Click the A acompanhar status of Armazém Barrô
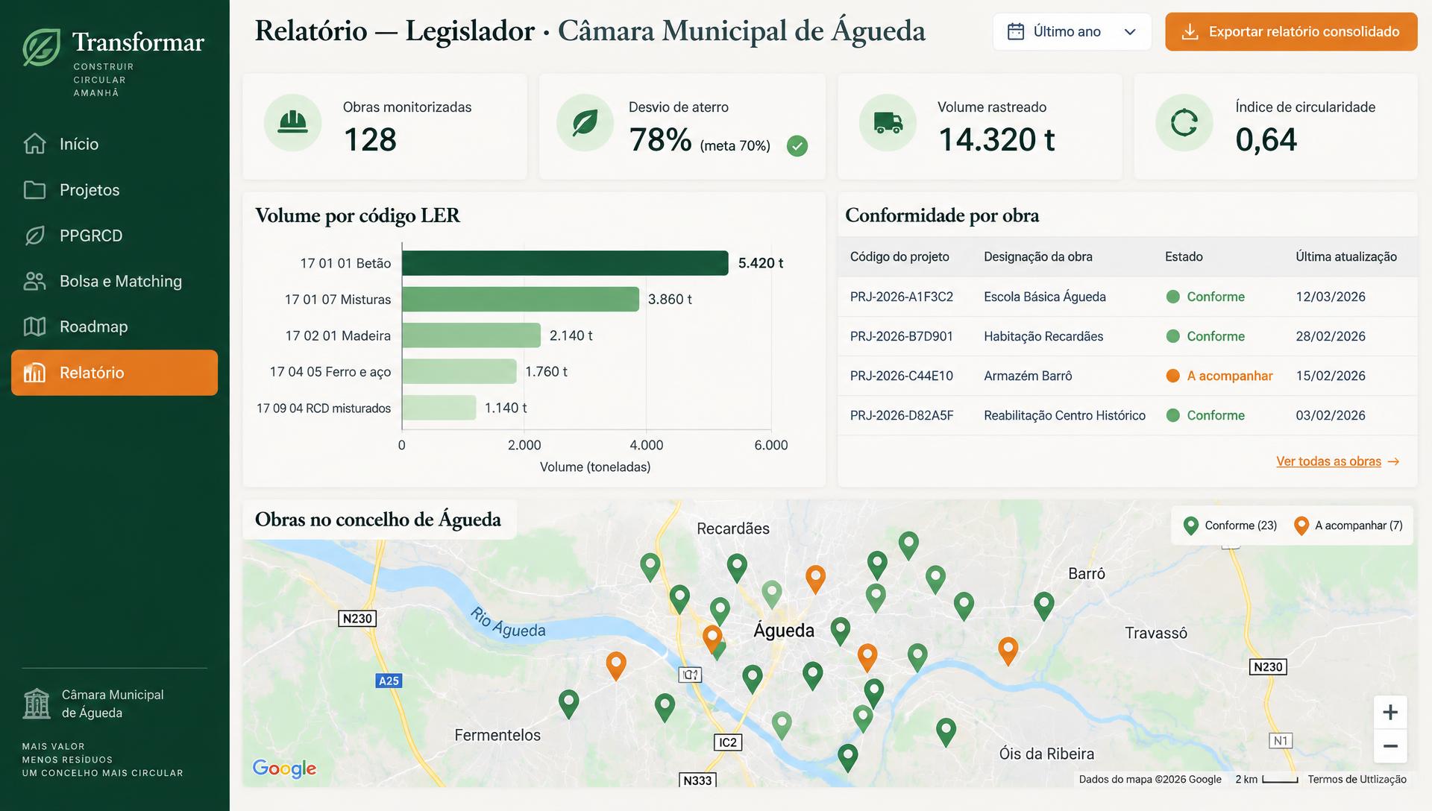 coord(1219,376)
